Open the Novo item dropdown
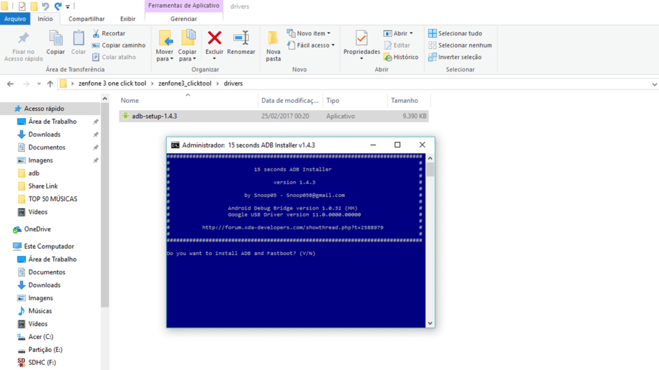This screenshot has width=659, height=370. [x=312, y=33]
